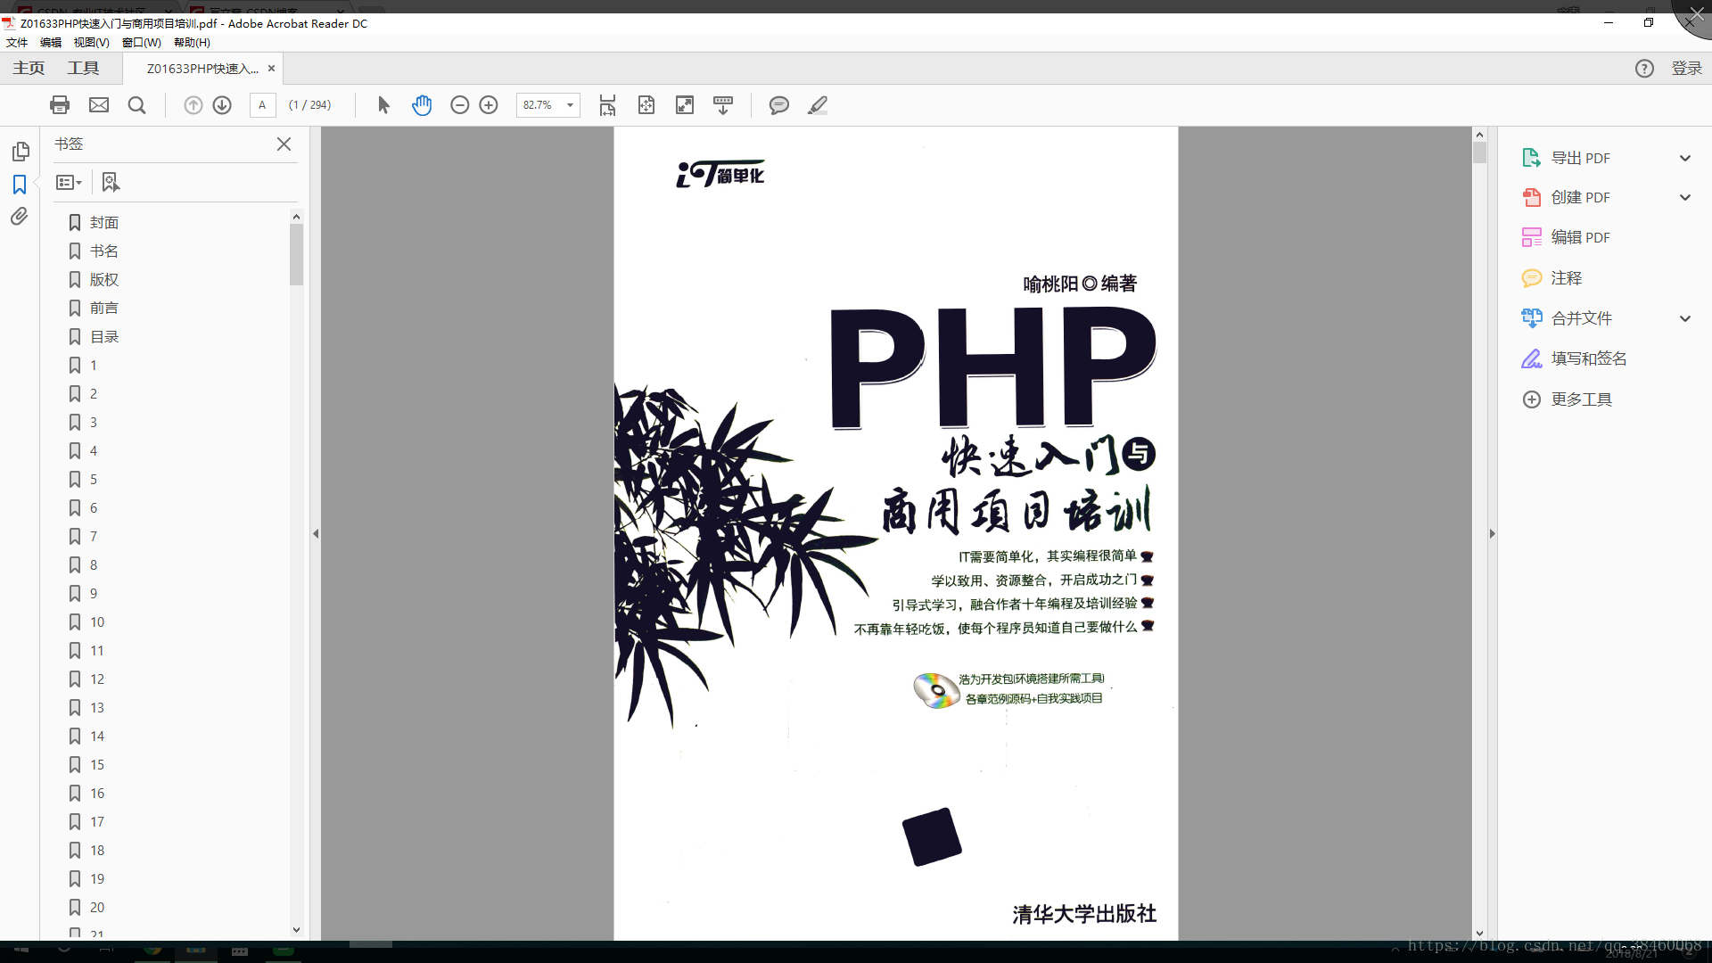Open the 视图(V) menu
This screenshot has width=1712, height=963.
click(x=91, y=43)
